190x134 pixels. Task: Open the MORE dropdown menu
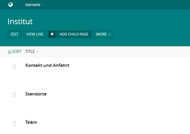(103, 34)
